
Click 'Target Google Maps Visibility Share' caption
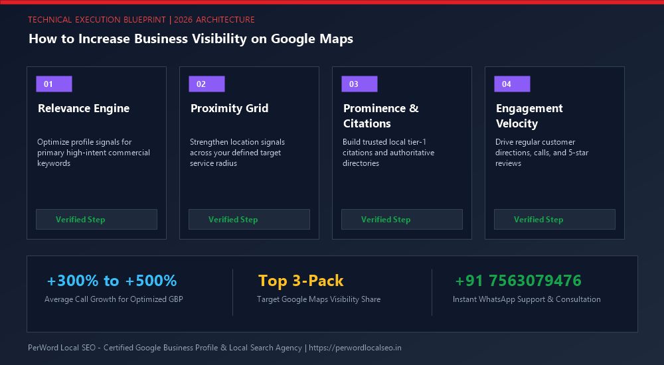[319, 299]
